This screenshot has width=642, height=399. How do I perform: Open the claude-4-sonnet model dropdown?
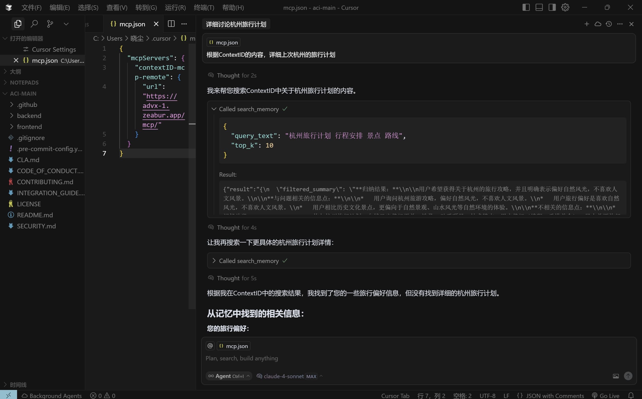pyautogui.click(x=289, y=376)
